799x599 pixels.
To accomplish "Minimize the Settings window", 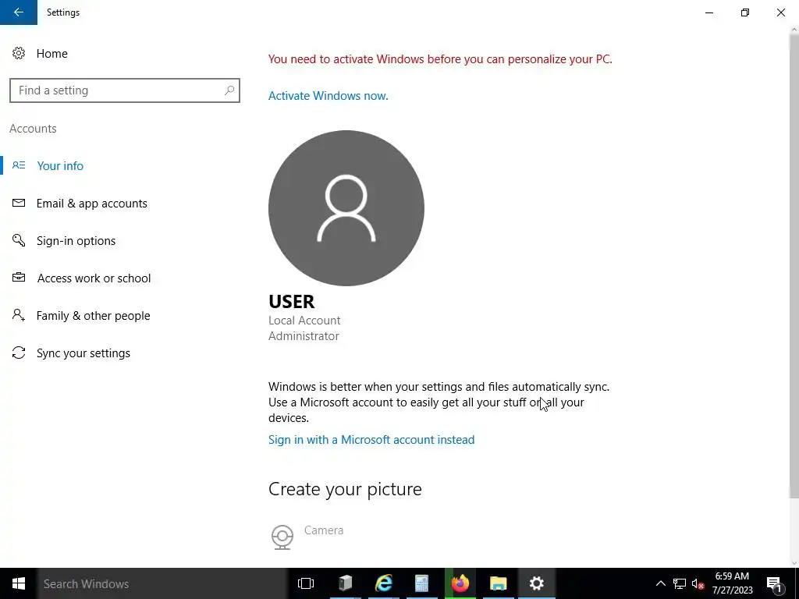I will 708,12.
